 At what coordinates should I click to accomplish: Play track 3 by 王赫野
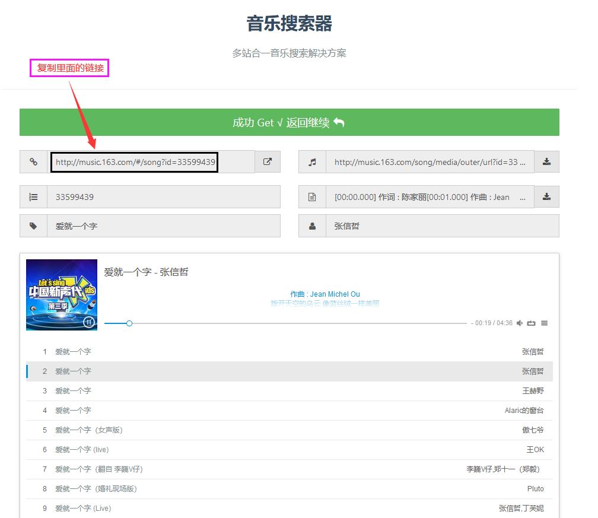[289, 390]
